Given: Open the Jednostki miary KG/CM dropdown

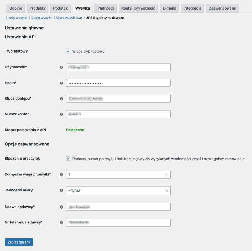Looking at the screenshot, I should (118, 191).
